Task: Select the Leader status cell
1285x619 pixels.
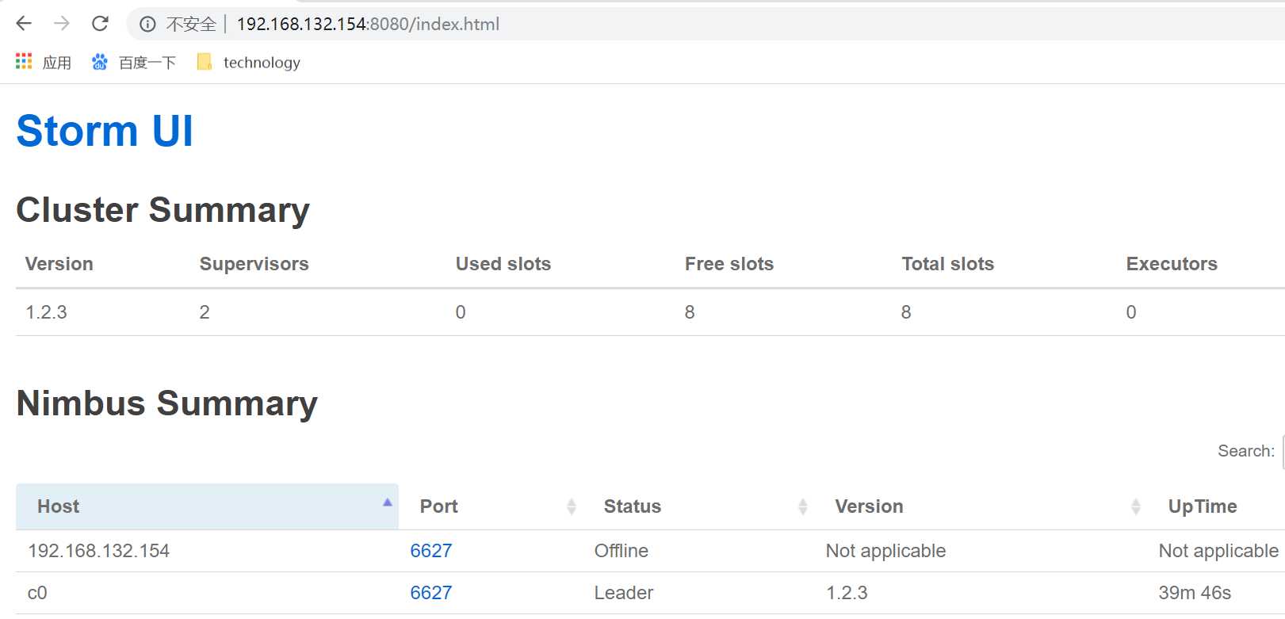Action: 624,593
